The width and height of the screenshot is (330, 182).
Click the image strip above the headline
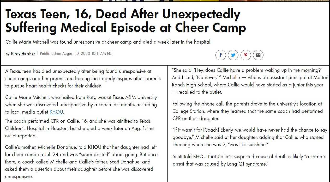point(165,1)
